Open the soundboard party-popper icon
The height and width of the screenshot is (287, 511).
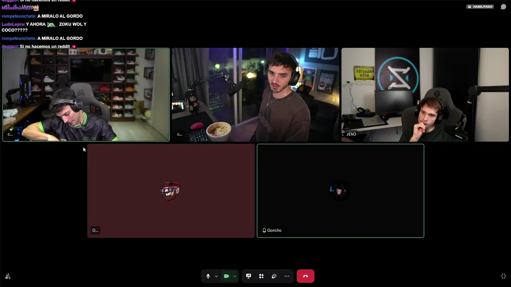click(274, 276)
